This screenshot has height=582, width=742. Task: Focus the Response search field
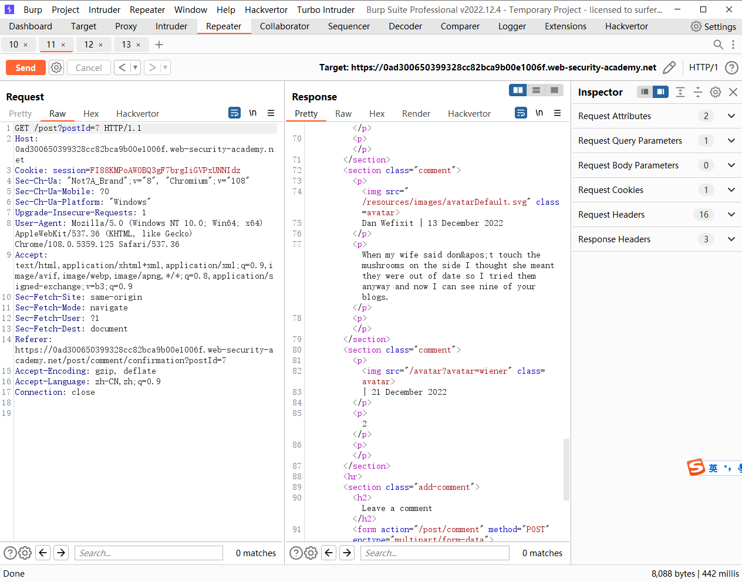(435, 553)
